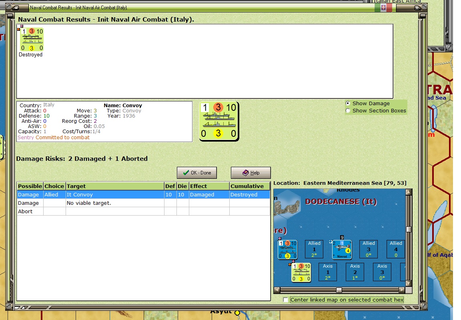Select the It Convoy damage row
The image size is (461, 320).
tap(144, 194)
